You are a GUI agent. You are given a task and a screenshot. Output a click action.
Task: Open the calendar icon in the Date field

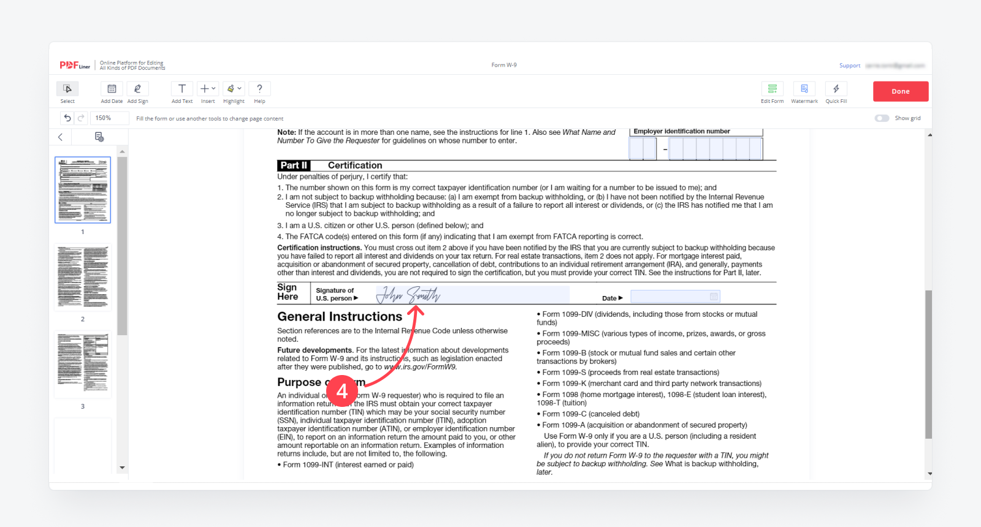[x=714, y=297]
